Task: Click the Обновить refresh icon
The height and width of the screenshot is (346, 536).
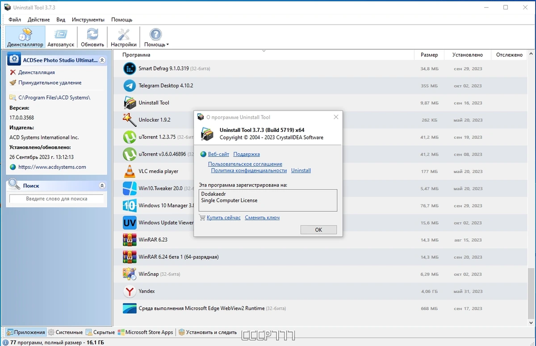Action: pos(92,34)
